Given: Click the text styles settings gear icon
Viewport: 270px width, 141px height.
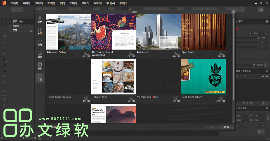Looking at the screenshot, I should pos(263,76).
